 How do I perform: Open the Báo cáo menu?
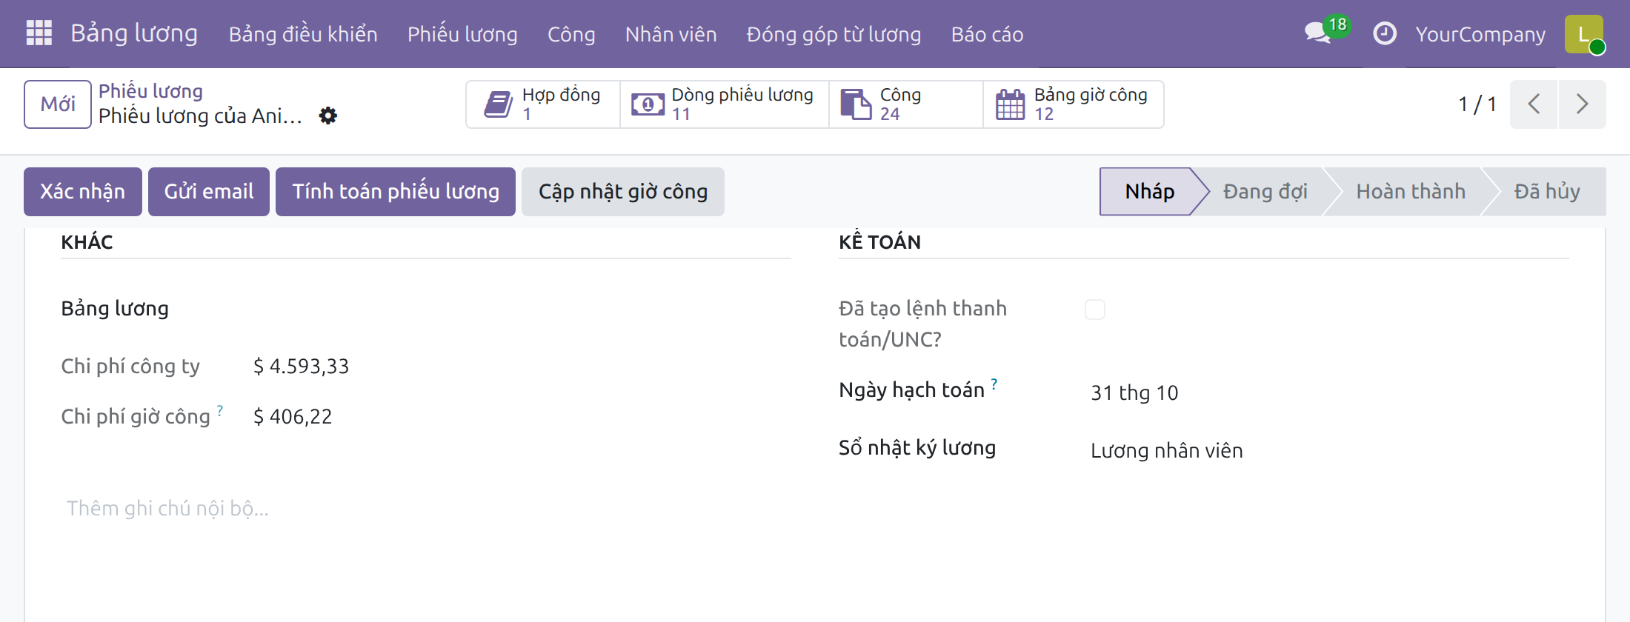pyautogui.click(x=987, y=34)
